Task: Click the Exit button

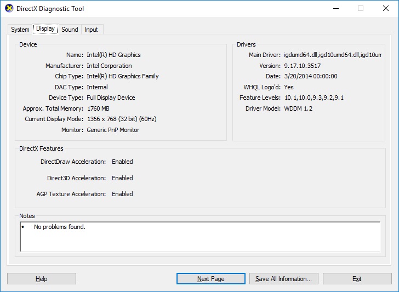Action: click(357, 279)
